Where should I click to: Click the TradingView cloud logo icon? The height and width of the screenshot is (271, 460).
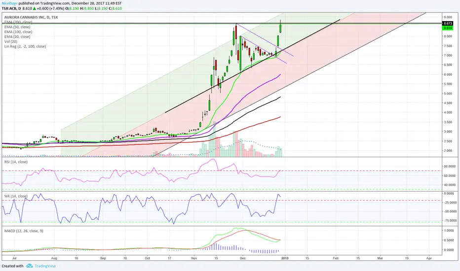(x=29, y=266)
